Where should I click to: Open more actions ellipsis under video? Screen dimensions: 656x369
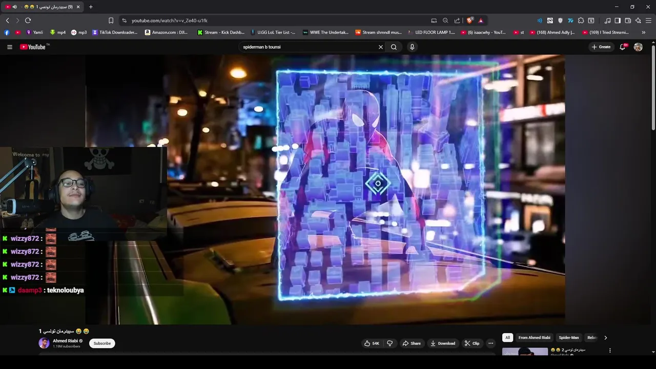pos(490,343)
